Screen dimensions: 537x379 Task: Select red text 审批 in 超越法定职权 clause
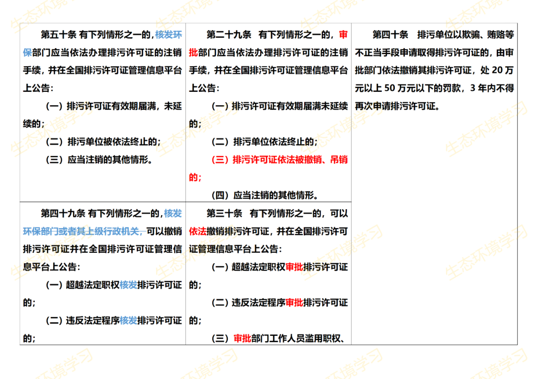(x=293, y=267)
